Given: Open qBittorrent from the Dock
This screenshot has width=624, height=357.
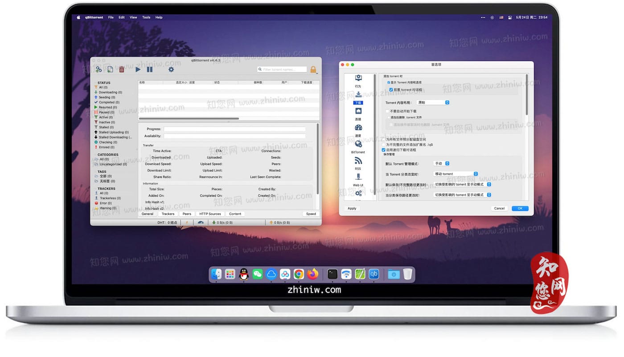Looking at the screenshot, I should coord(374,274).
